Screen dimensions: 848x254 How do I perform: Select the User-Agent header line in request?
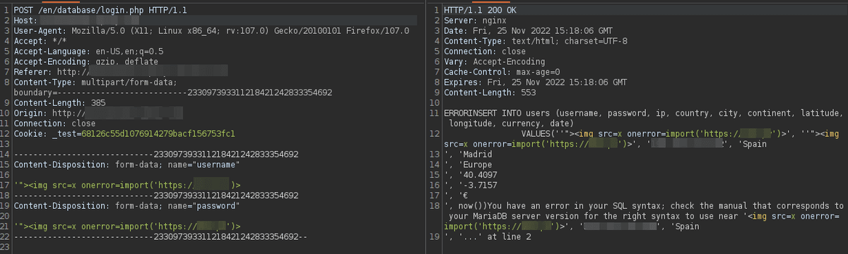pos(211,31)
